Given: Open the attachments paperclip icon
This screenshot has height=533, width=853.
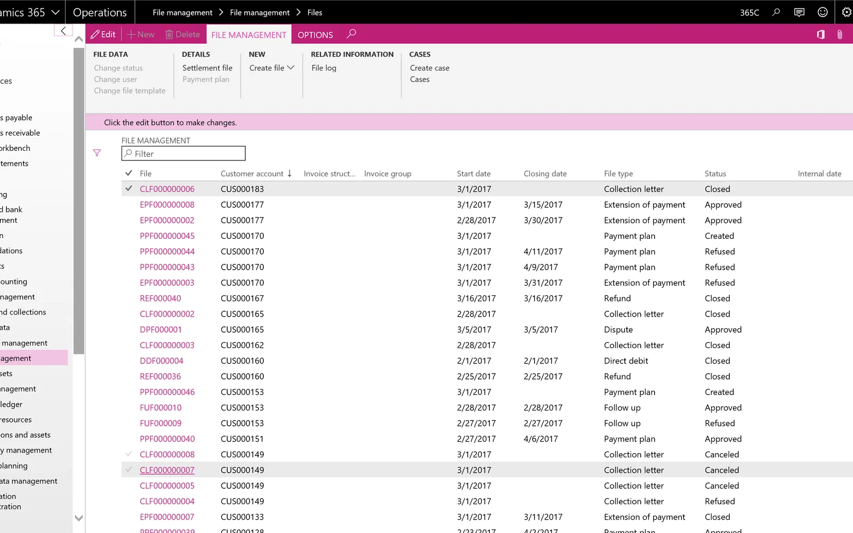Looking at the screenshot, I should click(840, 34).
